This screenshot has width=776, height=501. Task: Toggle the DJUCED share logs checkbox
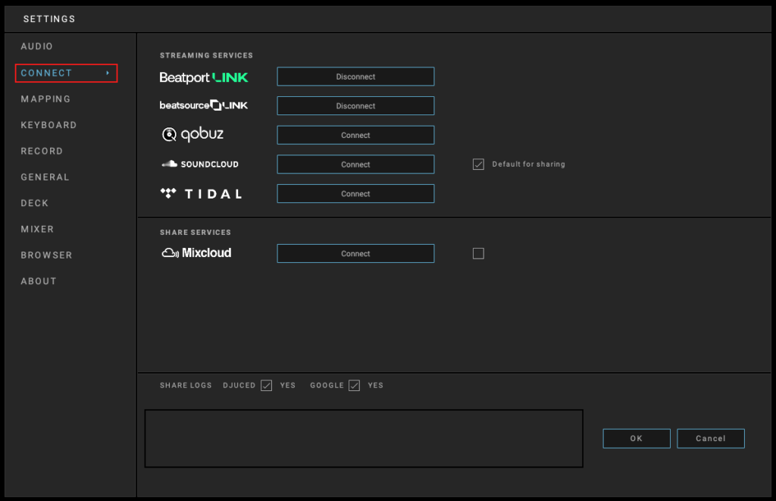coord(266,386)
